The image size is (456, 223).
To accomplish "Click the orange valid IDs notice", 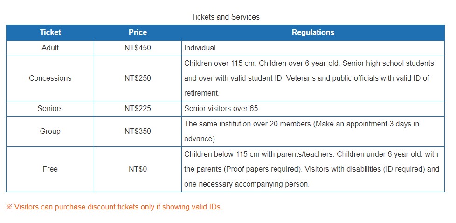I will [114, 207].
